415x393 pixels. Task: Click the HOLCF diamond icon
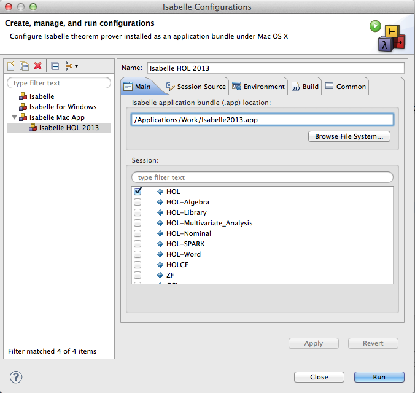tap(160, 265)
